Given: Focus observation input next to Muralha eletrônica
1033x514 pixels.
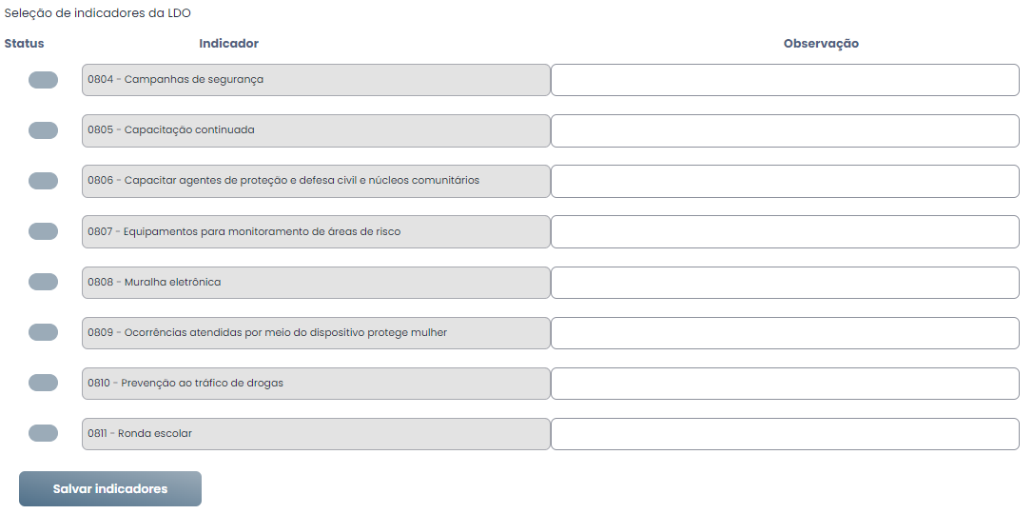Looking at the screenshot, I should pyautogui.click(x=785, y=282).
